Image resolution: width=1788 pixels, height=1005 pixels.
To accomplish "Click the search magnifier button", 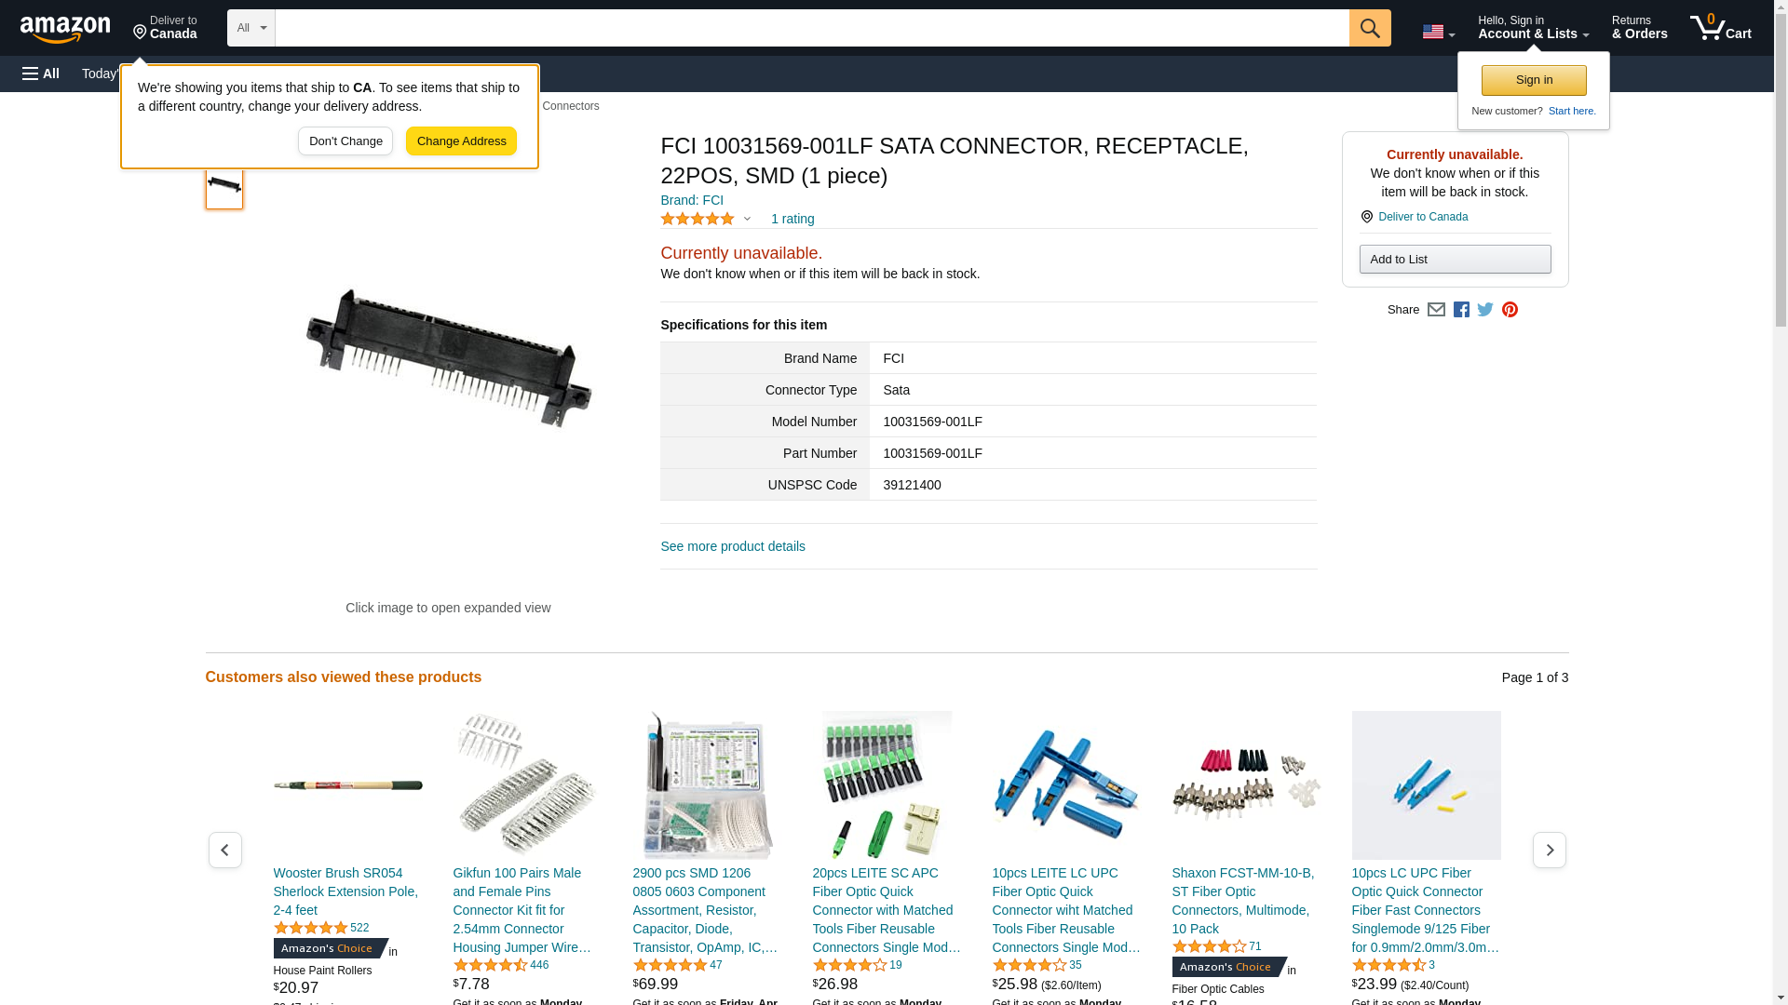I will point(1370,28).
